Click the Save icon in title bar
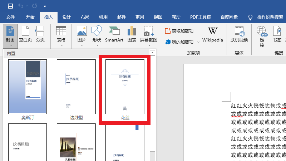 10,6
